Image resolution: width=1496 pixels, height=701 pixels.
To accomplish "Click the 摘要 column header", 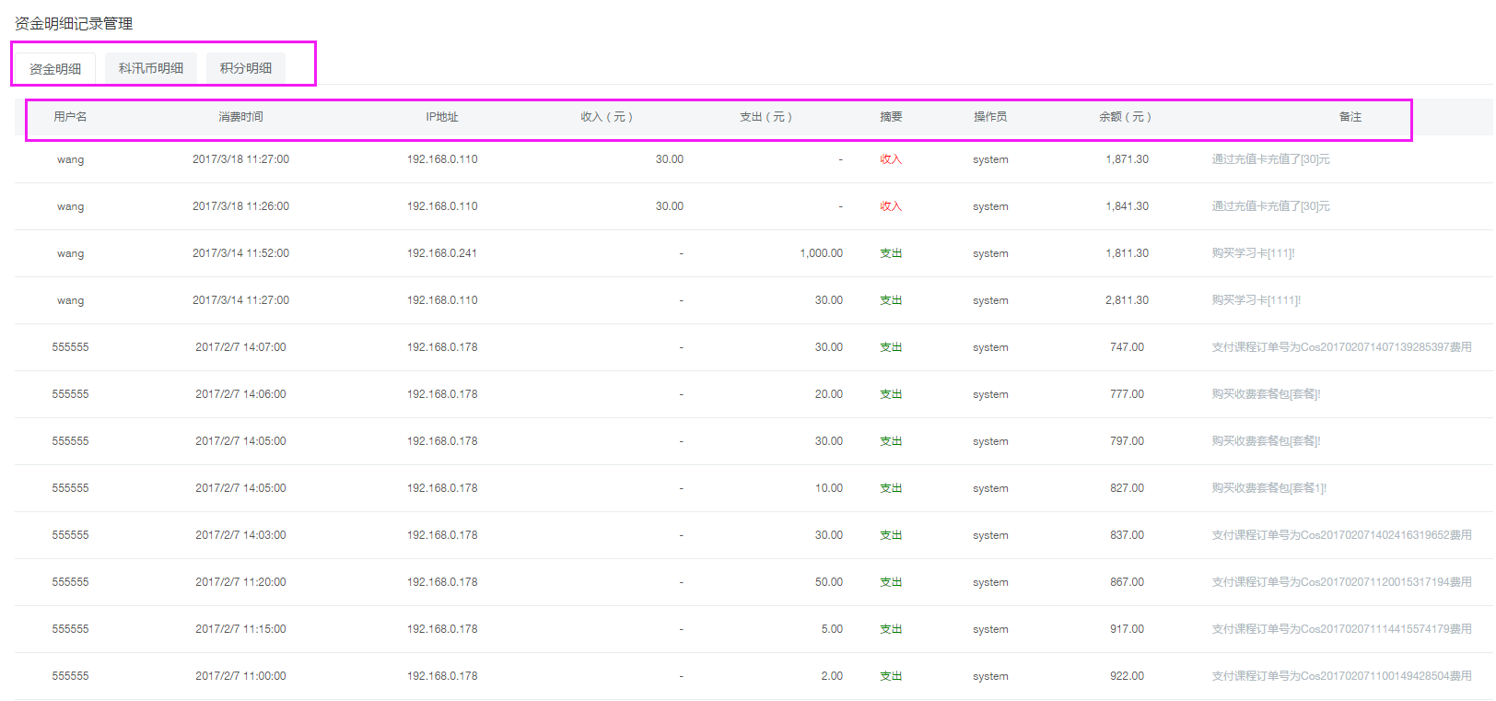I will [x=891, y=117].
